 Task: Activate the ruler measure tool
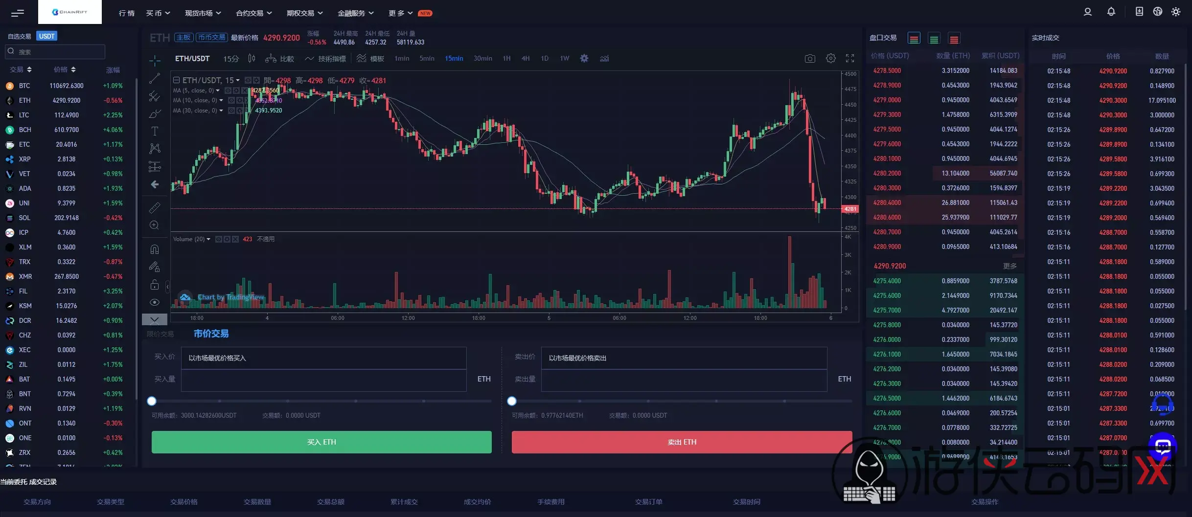(x=155, y=208)
